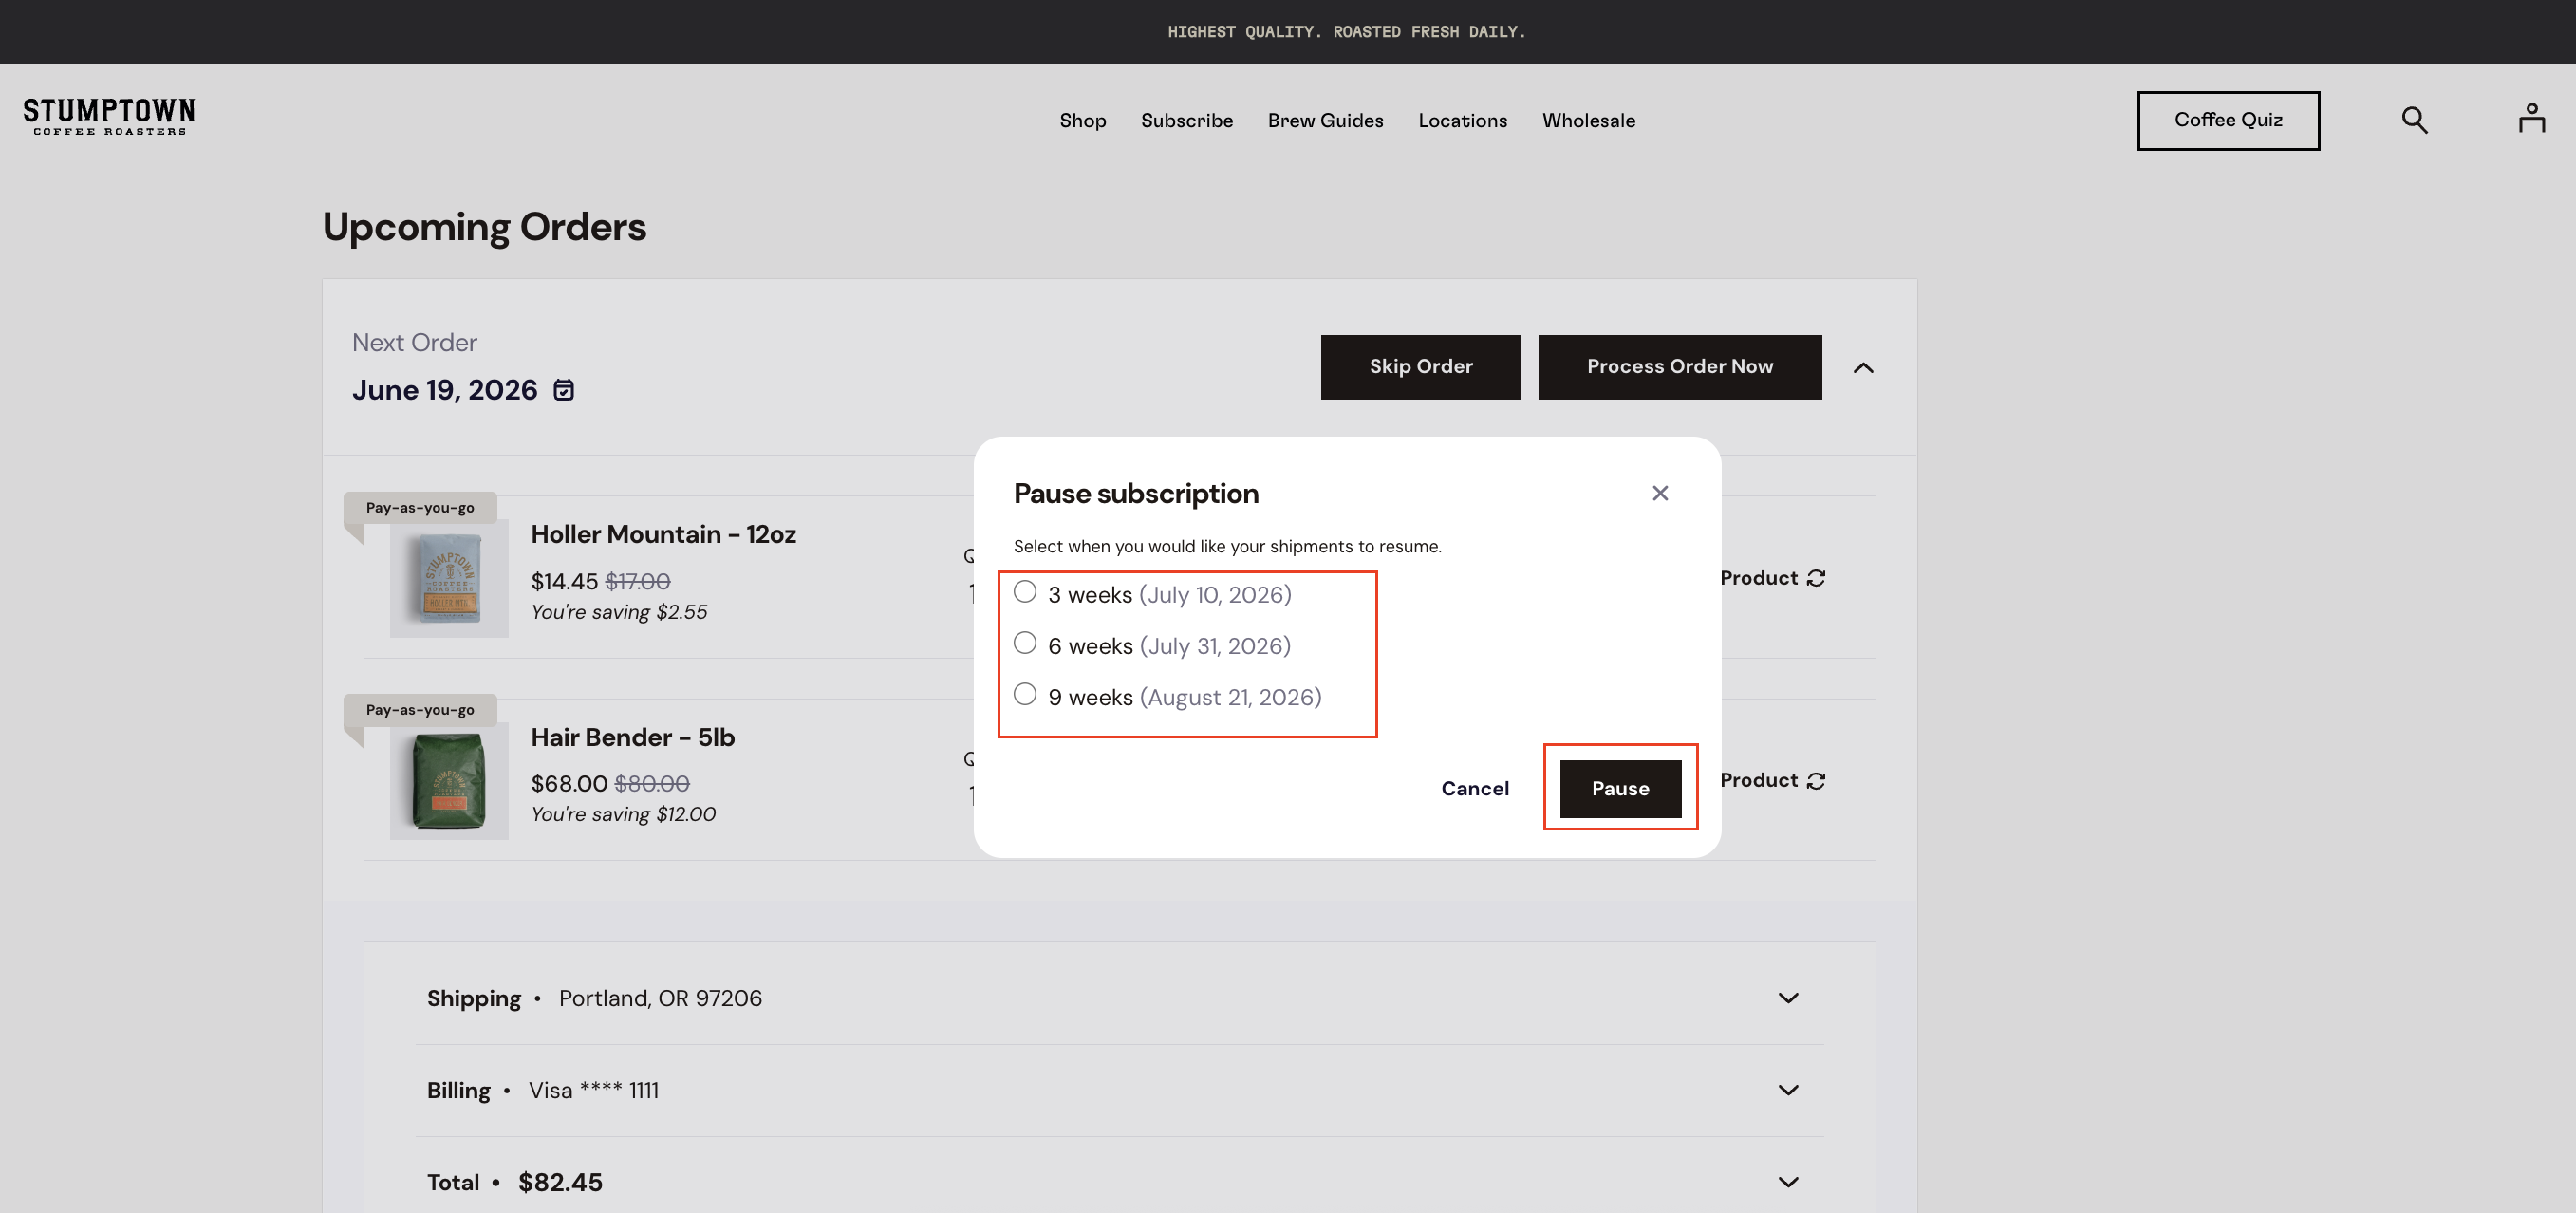Click the Portland, OR 97206 address

(x=660, y=998)
